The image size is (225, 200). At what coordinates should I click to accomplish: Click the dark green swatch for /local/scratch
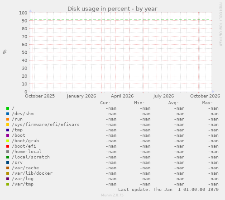8,157
